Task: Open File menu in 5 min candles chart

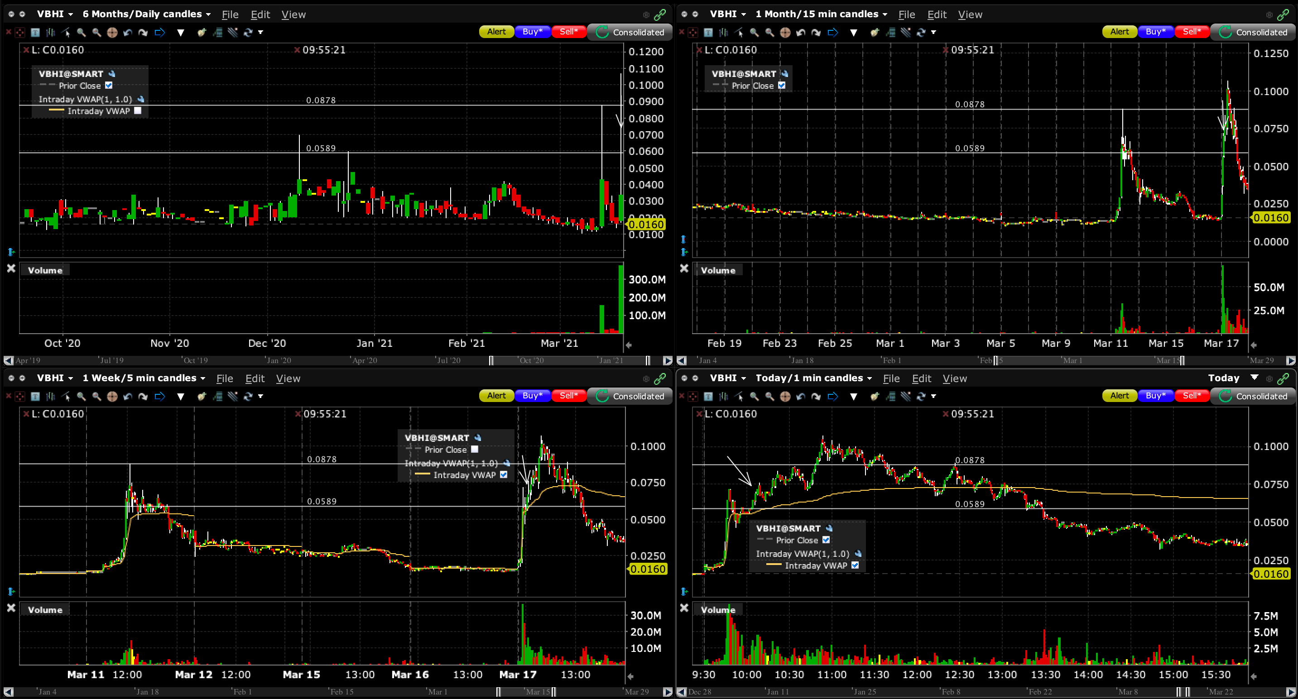Action: [224, 379]
